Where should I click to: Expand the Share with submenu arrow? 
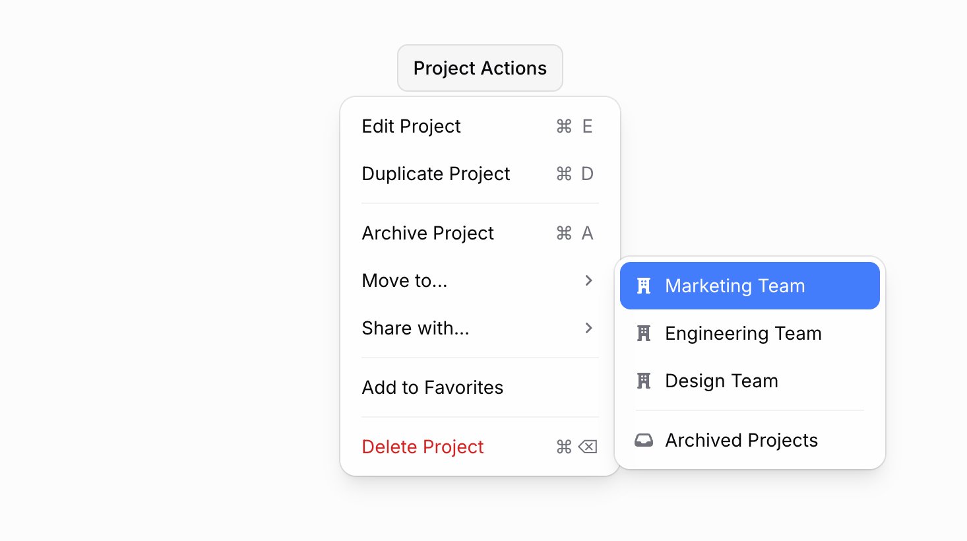point(588,328)
